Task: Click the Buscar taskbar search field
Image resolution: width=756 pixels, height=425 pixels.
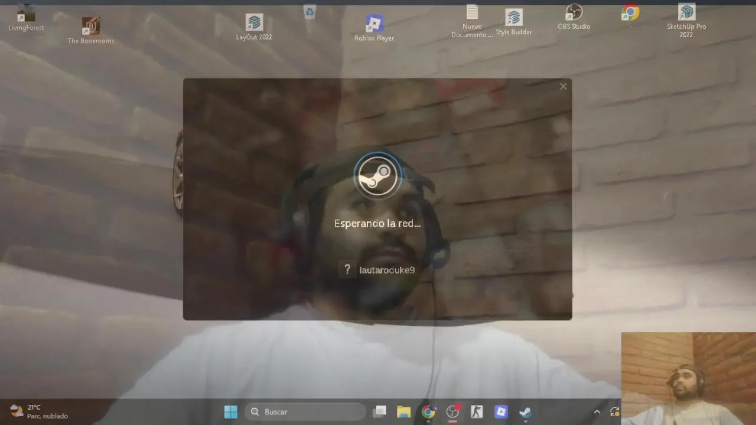Action: [306, 411]
